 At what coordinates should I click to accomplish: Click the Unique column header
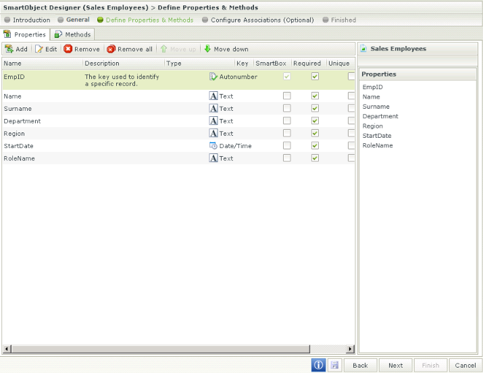click(x=339, y=63)
